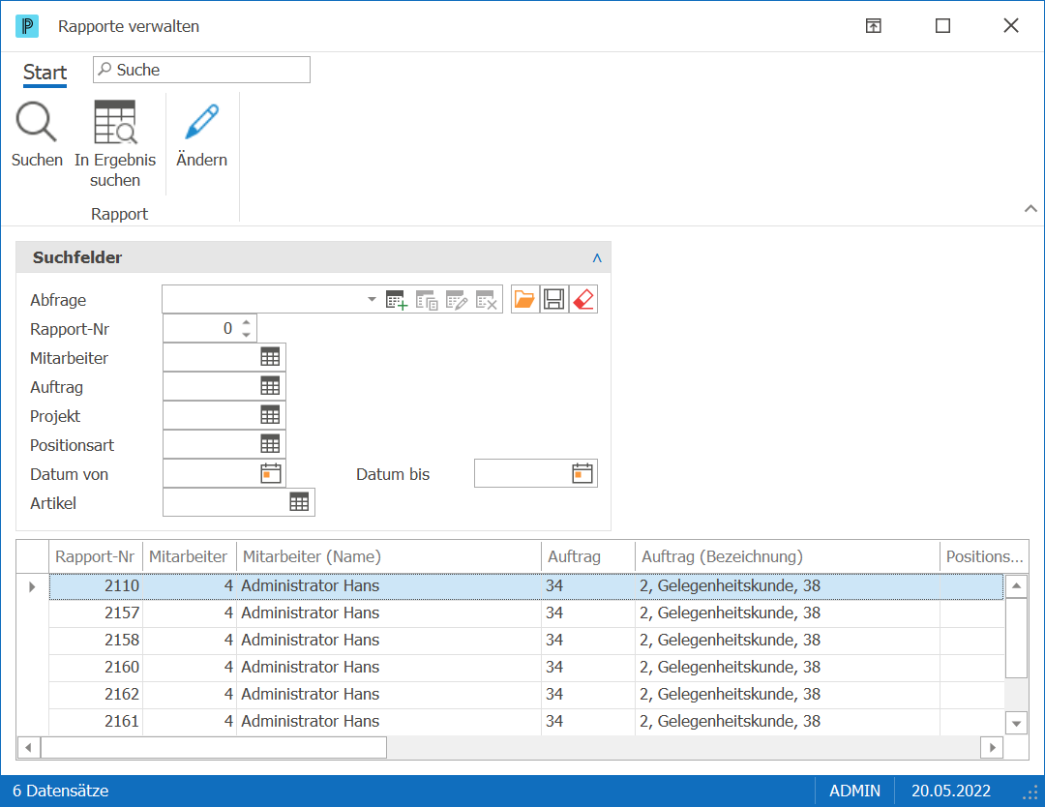Clear search fields with eraser icon
The width and height of the screenshot is (1045, 807).
coord(583,299)
